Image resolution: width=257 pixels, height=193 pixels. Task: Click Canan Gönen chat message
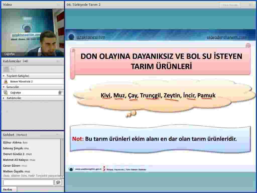(x=15, y=166)
